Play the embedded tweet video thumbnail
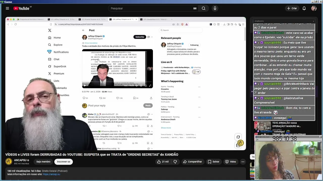Screen dimensions: 323x181 117,68
